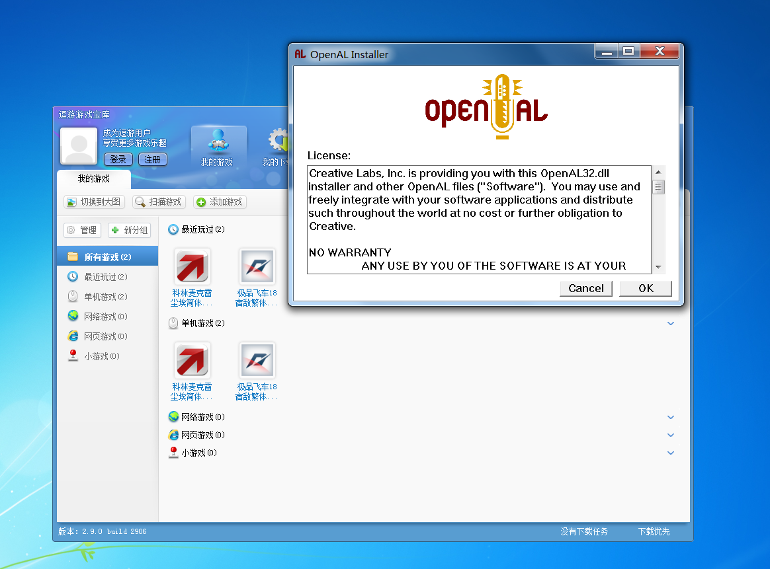Click inside the license text box
This screenshot has height=569, width=770.
pyautogui.click(x=479, y=220)
